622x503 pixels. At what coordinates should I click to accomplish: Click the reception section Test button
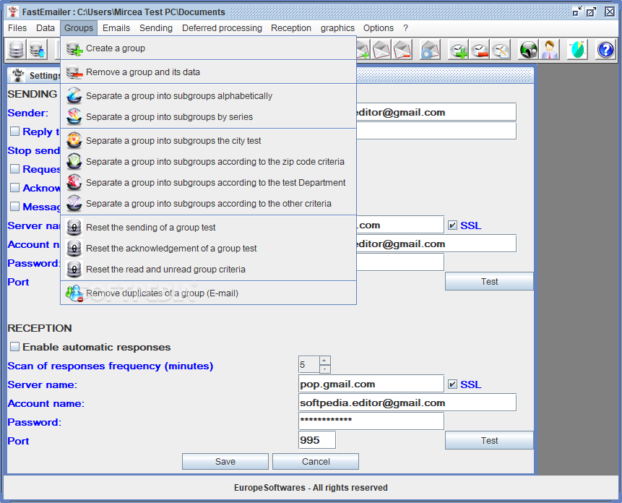click(x=489, y=441)
